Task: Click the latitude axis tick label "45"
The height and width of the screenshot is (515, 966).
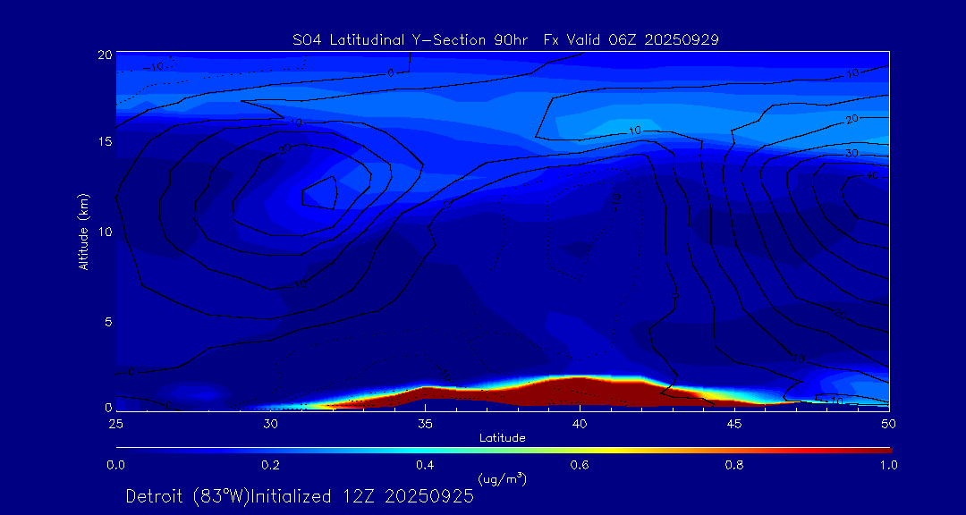Action: (734, 425)
